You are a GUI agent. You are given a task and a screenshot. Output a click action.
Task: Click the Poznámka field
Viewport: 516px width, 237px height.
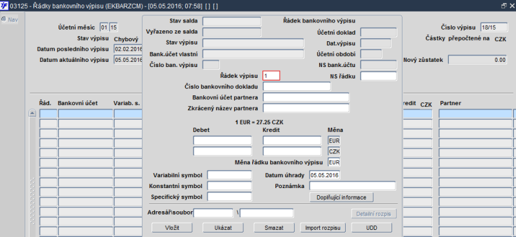coord(352,185)
